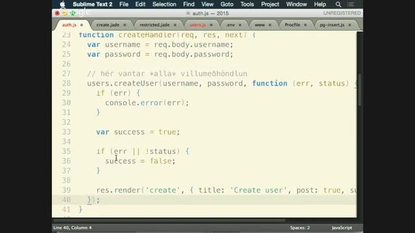This screenshot has width=415, height=233.
Task: Open the File menu
Action: (x=124, y=5)
